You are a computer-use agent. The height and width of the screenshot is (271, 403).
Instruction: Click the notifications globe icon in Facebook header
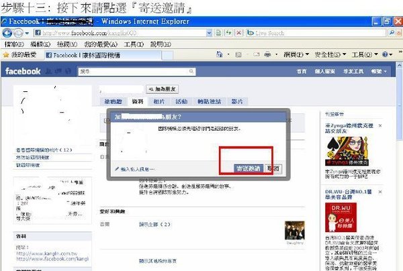[x=68, y=71]
